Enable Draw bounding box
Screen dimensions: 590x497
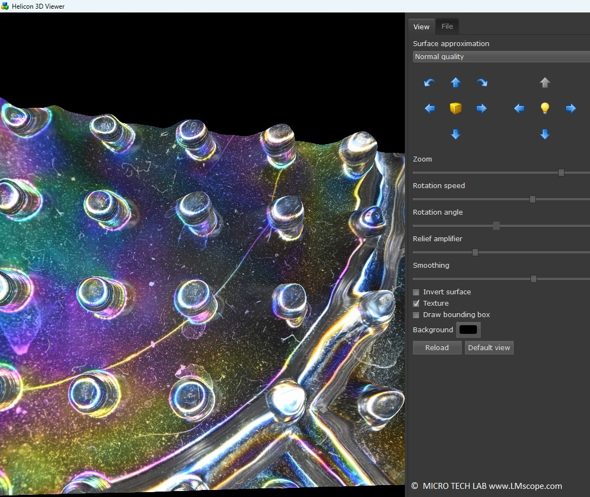[416, 314]
